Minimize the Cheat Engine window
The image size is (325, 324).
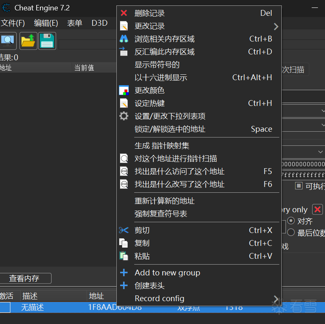315,8
